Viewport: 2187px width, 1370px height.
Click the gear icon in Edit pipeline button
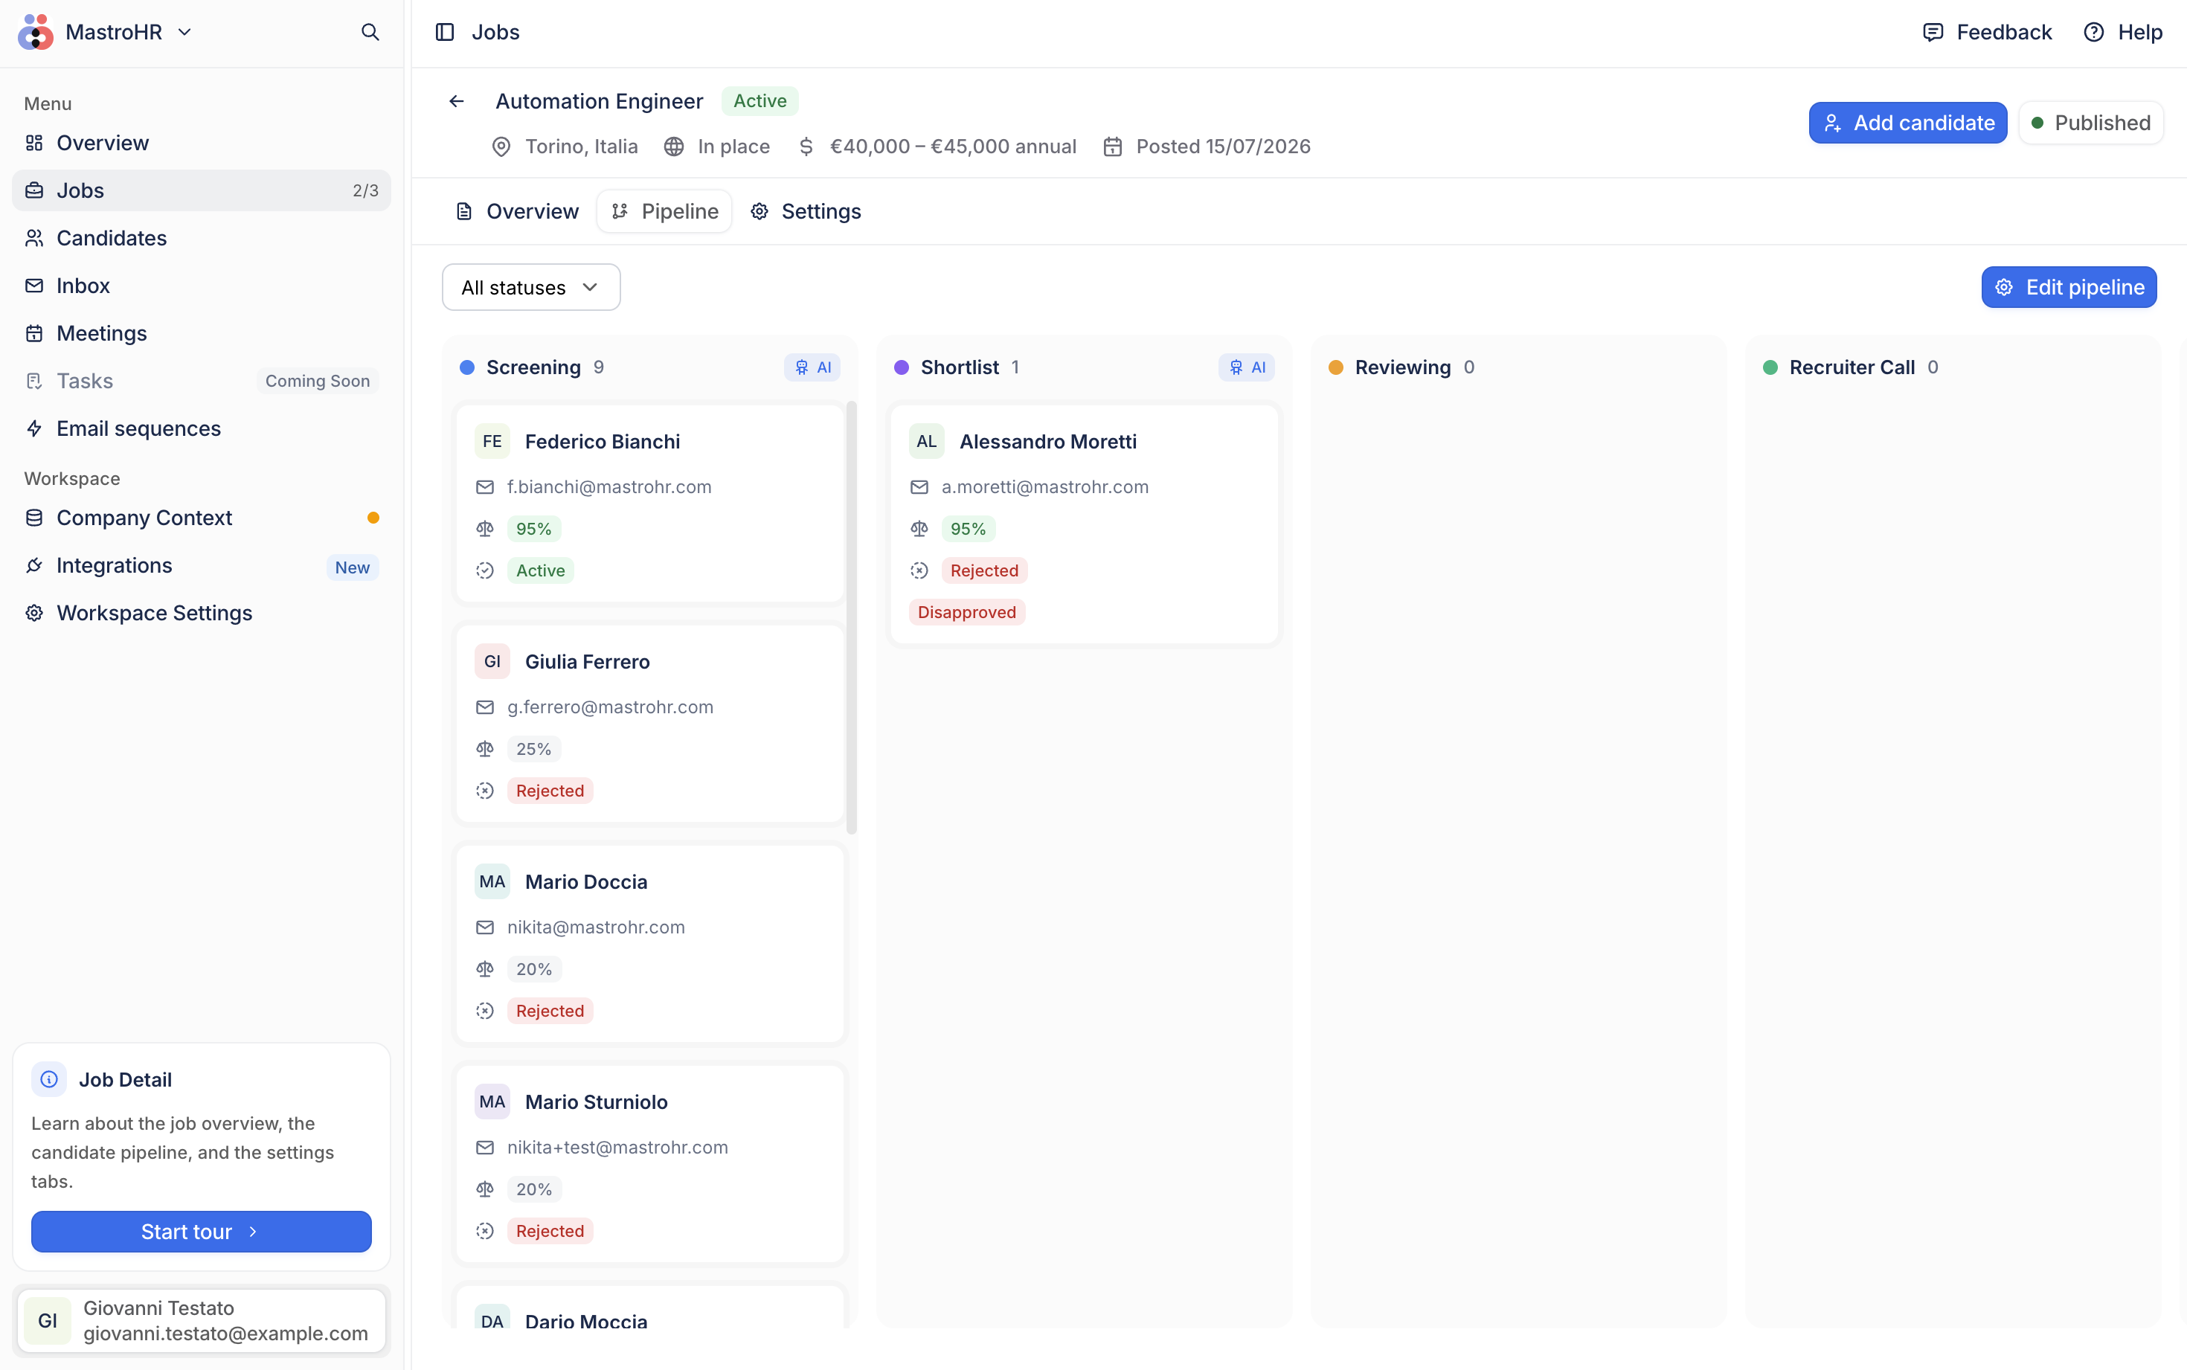tap(2004, 287)
